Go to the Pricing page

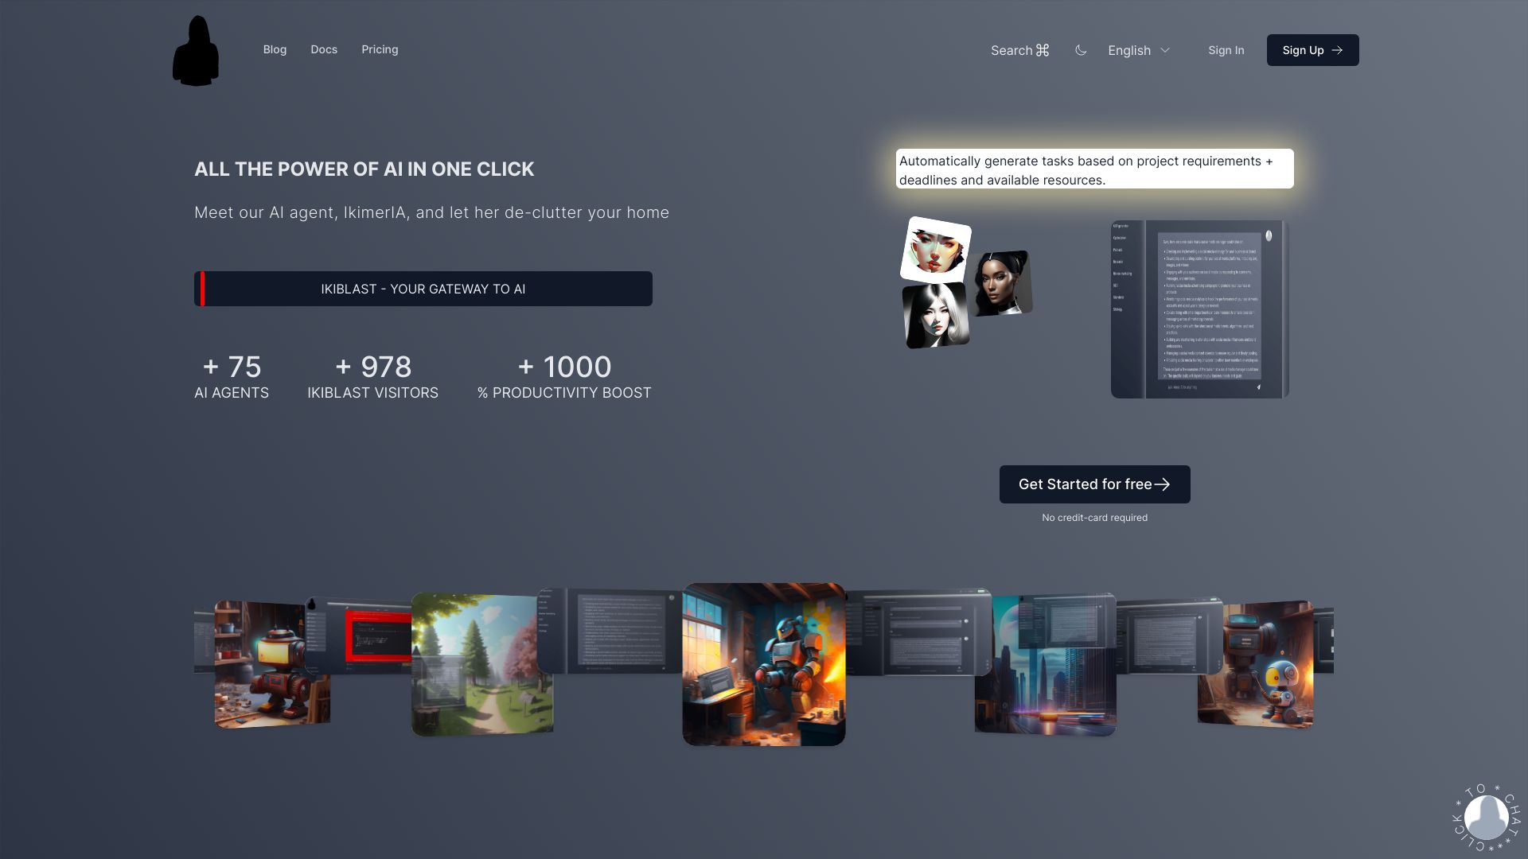(x=380, y=49)
